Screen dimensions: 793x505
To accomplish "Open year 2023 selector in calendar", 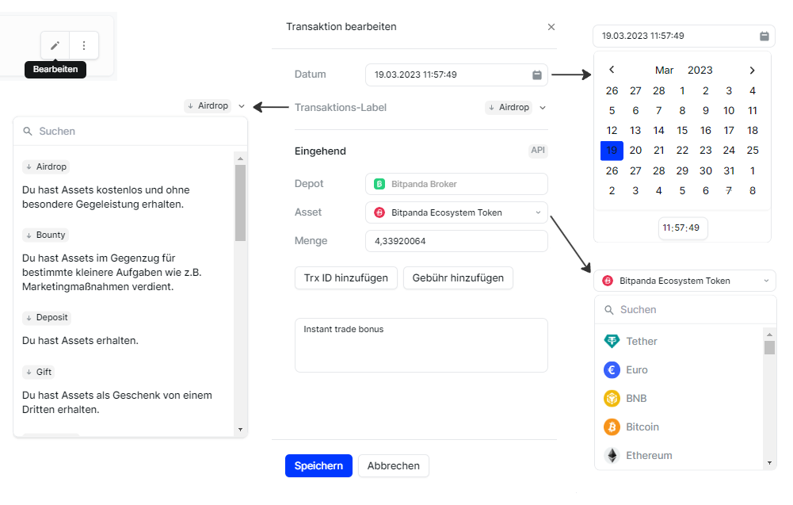I will click(x=700, y=71).
